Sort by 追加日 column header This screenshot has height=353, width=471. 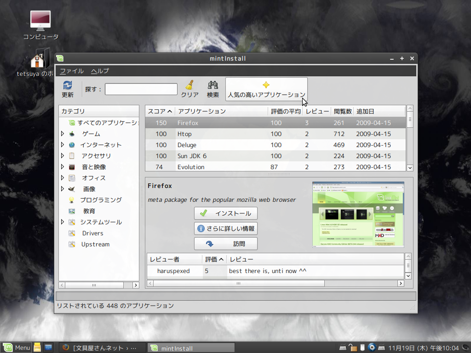[x=379, y=111]
